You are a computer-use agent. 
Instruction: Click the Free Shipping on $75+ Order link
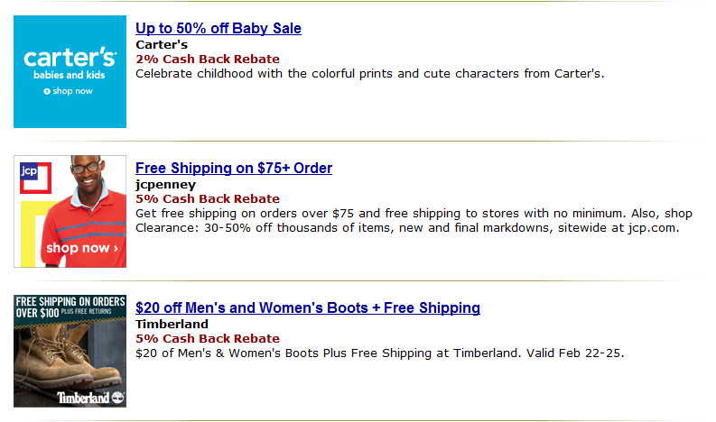pyautogui.click(x=234, y=168)
